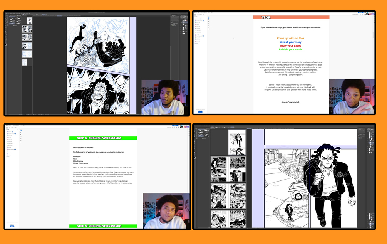Click the 'Webtoons' line in bottom-left PDF
This screenshot has width=387, height=244.
tap(77, 156)
